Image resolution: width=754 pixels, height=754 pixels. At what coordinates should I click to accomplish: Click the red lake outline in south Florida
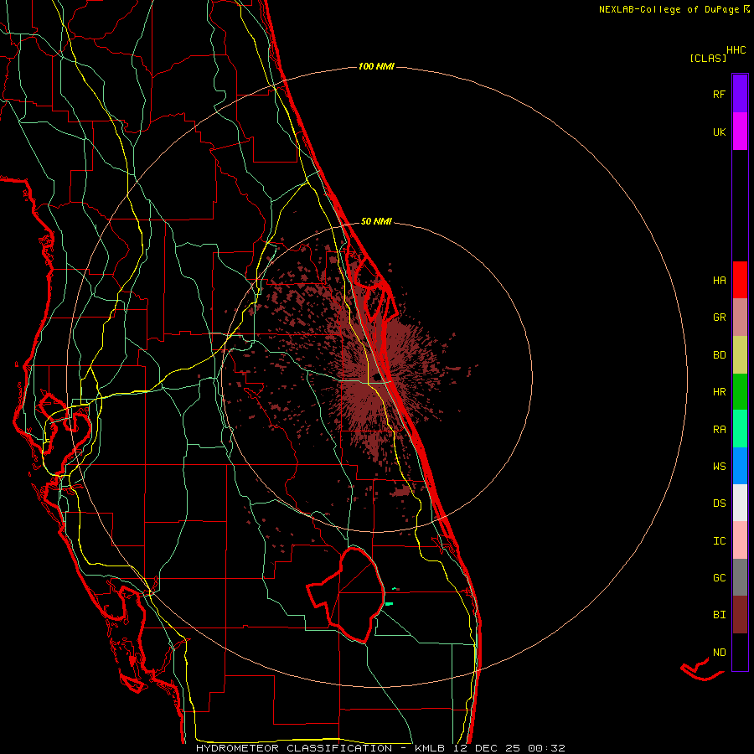click(x=346, y=594)
